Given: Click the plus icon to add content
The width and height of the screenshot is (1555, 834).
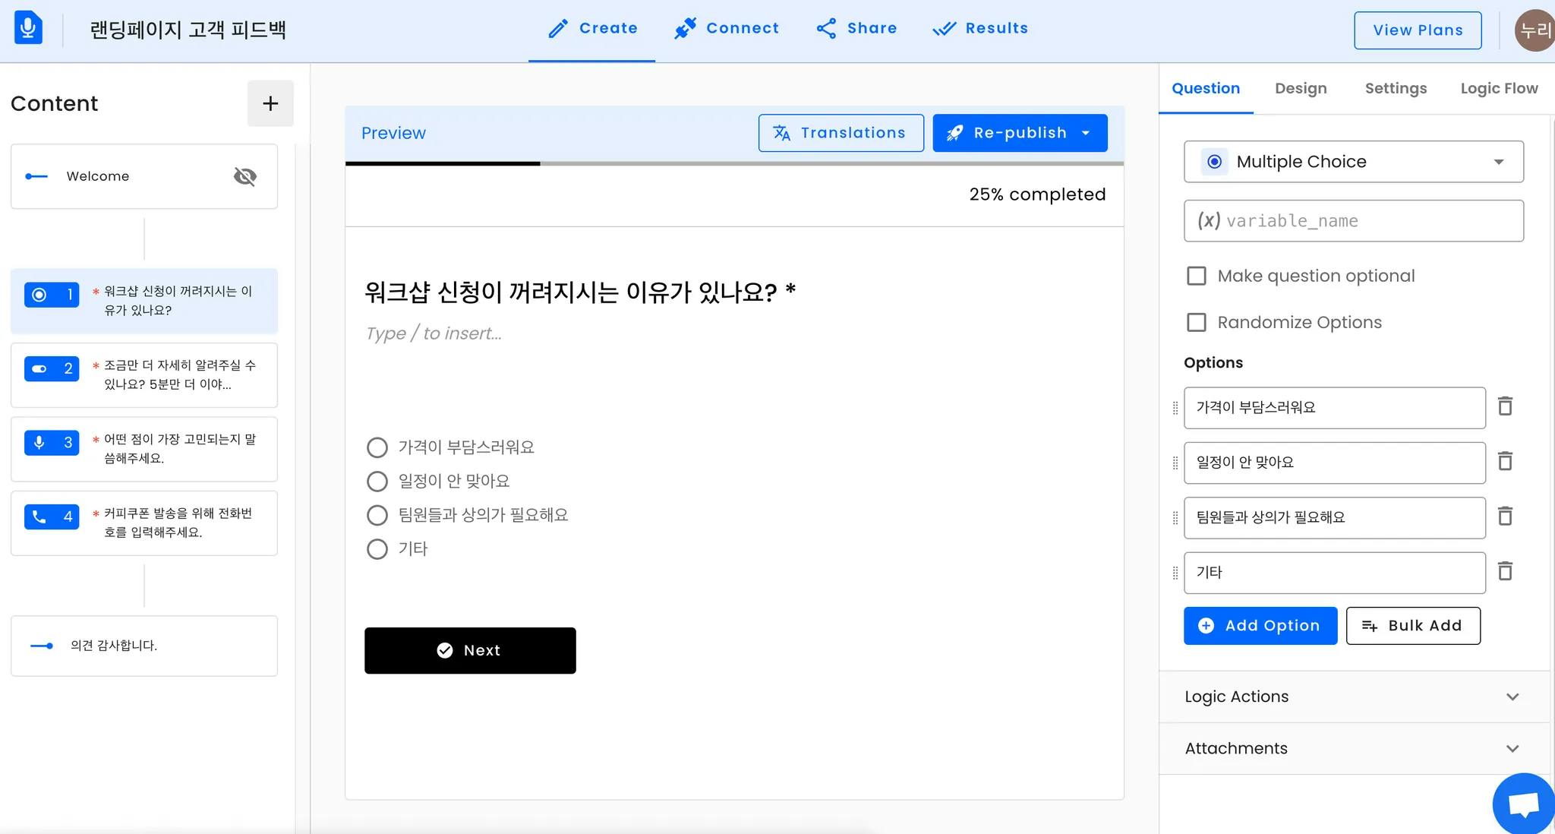Looking at the screenshot, I should 270,103.
